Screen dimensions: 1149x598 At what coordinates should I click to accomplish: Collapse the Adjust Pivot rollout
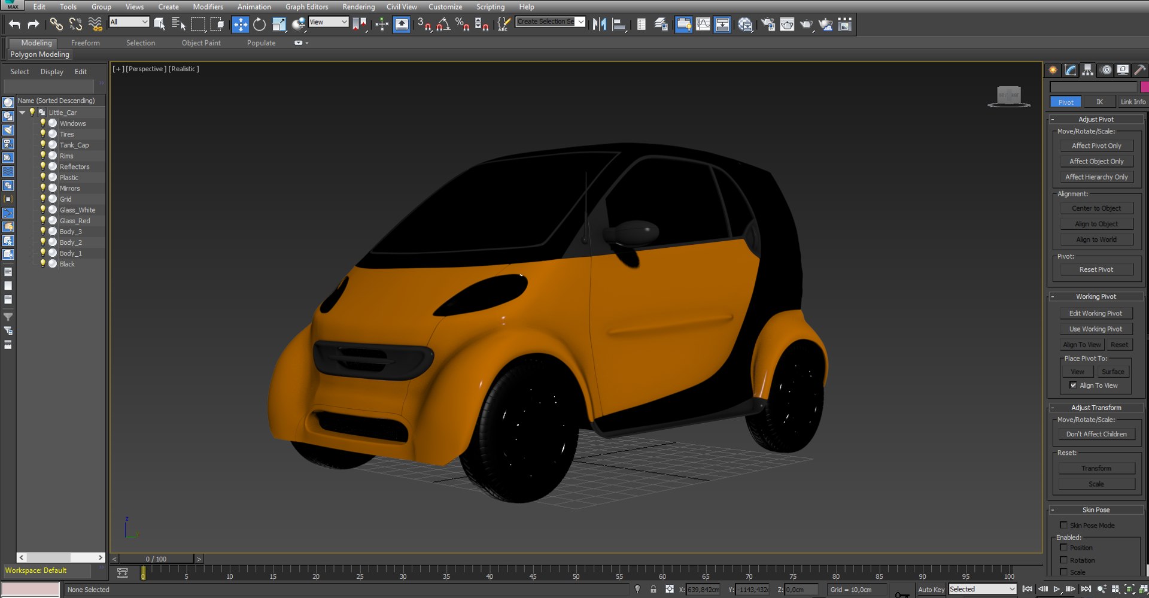(1096, 119)
